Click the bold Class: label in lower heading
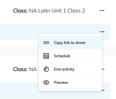 click(20, 69)
